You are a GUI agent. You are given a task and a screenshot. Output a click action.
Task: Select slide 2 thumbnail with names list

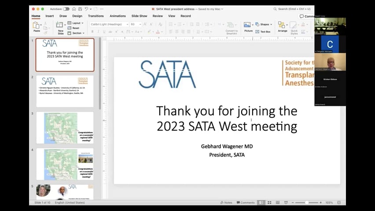pos(65,91)
